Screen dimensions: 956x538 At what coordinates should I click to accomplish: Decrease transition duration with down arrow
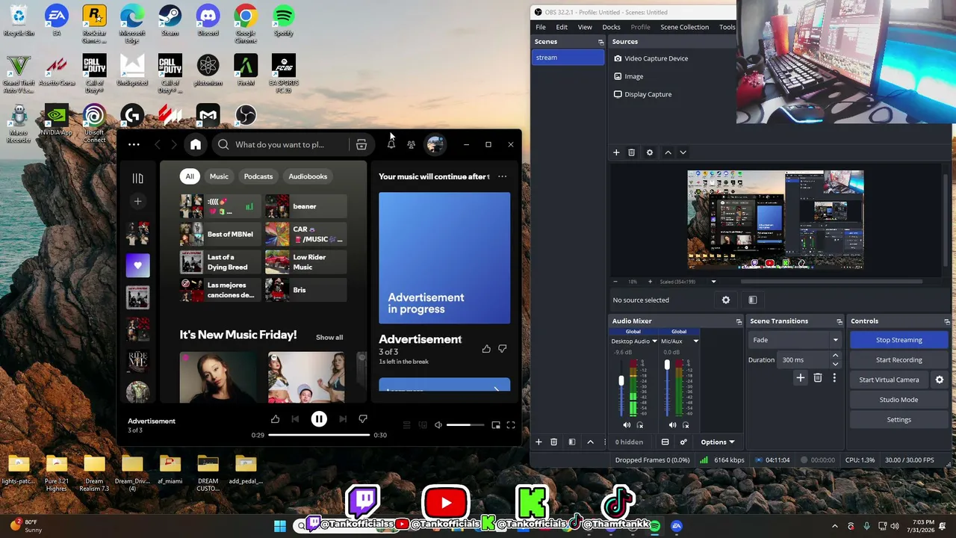(835, 364)
